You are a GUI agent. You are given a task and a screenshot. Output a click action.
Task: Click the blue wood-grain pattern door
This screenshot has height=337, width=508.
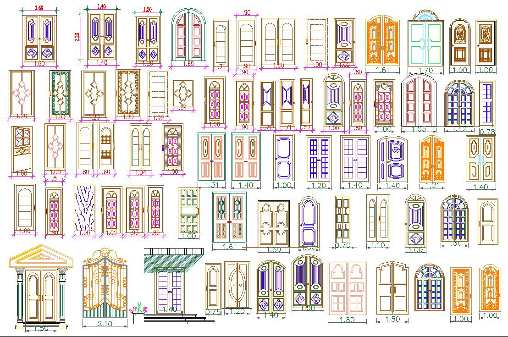coord(84,209)
